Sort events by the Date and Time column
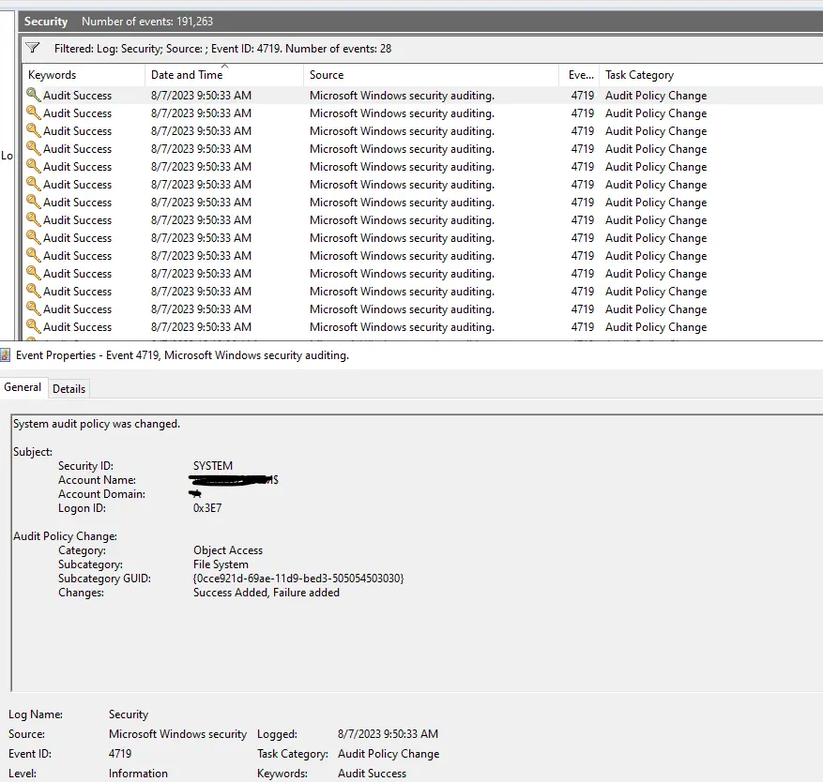This screenshot has width=823, height=782. (x=187, y=75)
